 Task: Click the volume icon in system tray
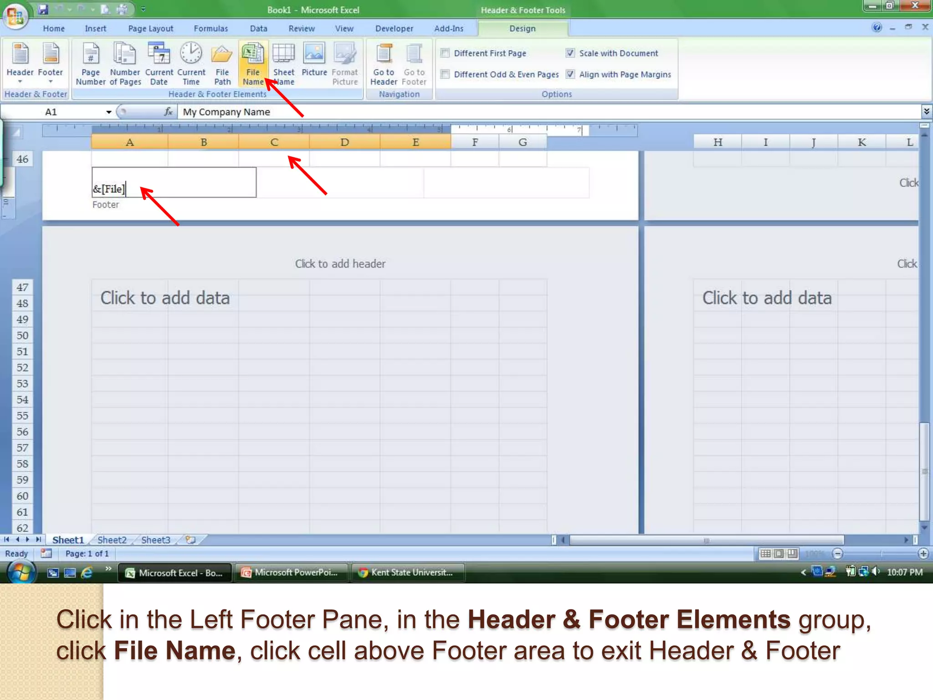(x=875, y=571)
